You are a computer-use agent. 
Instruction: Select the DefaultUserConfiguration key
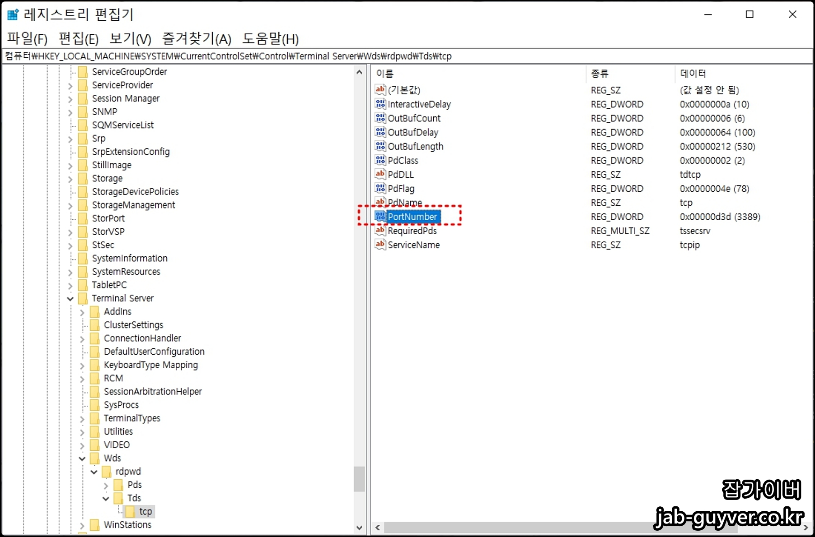click(154, 352)
